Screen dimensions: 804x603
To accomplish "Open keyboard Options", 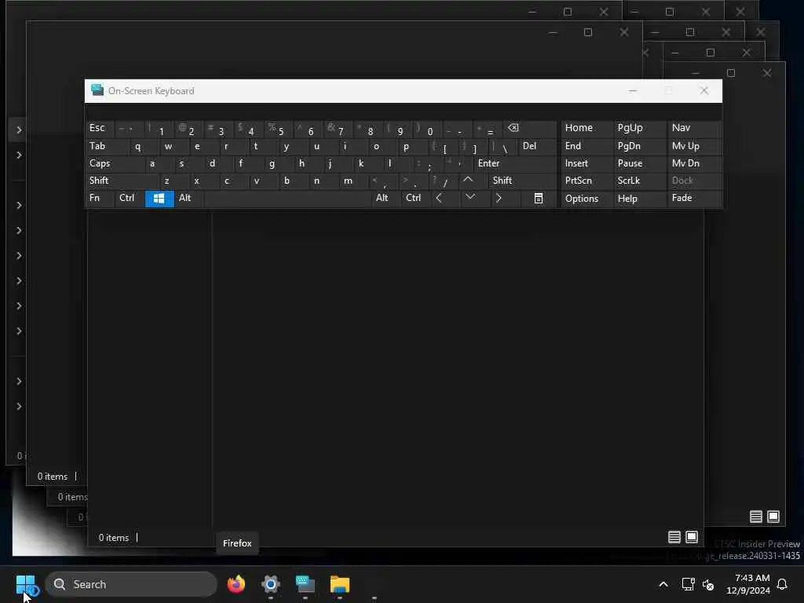I will tap(587, 199).
